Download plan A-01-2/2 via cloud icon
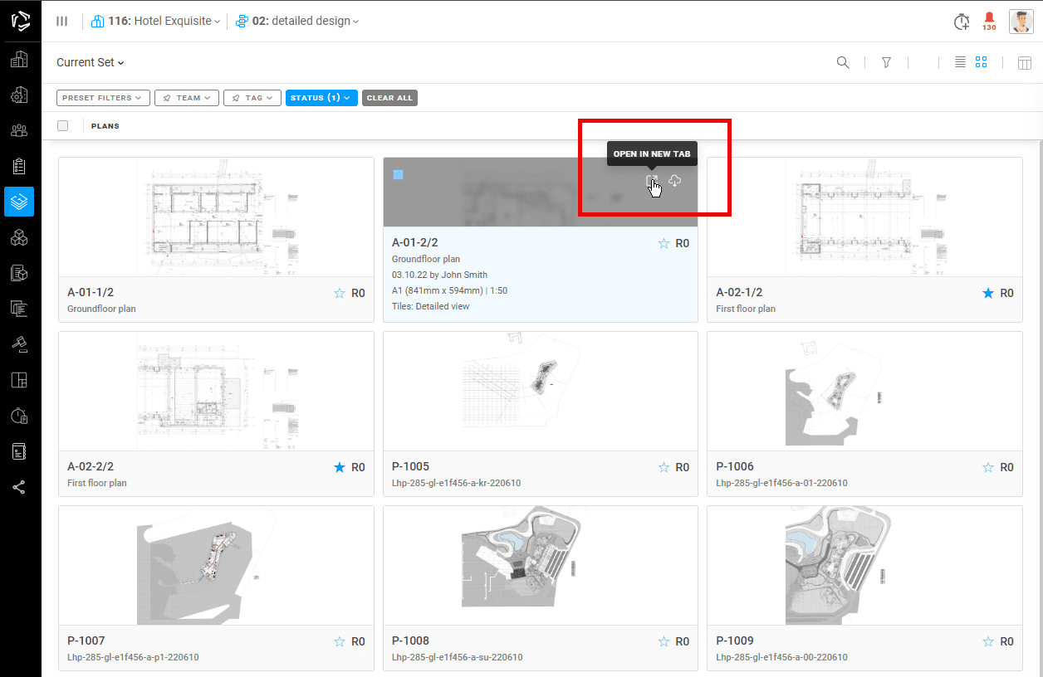The width and height of the screenshot is (1043, 677). 675,181
